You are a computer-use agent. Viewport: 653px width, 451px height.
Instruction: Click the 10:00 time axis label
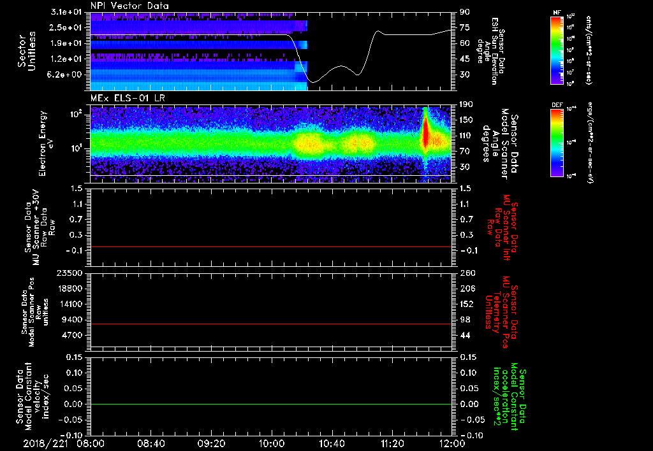272,443
